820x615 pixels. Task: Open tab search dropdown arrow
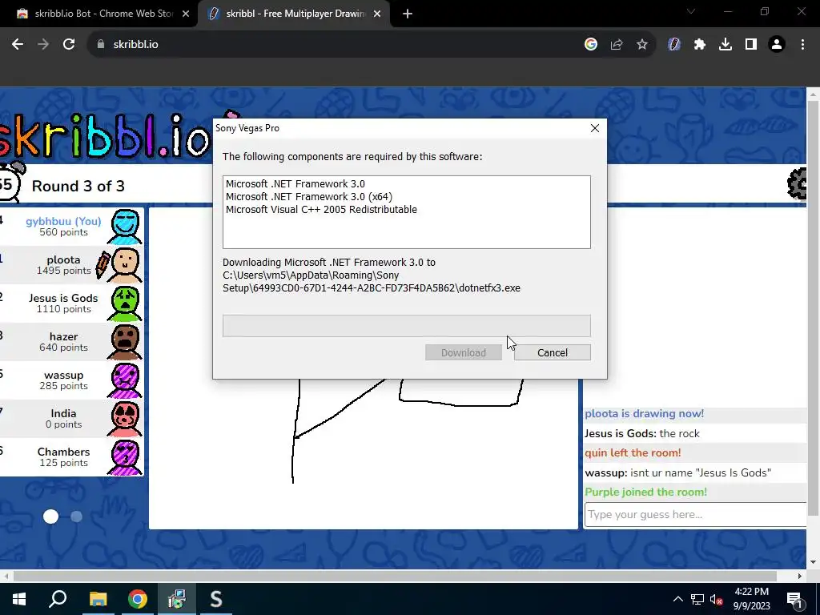691,11
